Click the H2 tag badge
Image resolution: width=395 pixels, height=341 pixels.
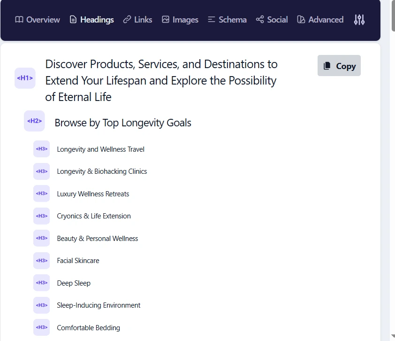(34, 121)
